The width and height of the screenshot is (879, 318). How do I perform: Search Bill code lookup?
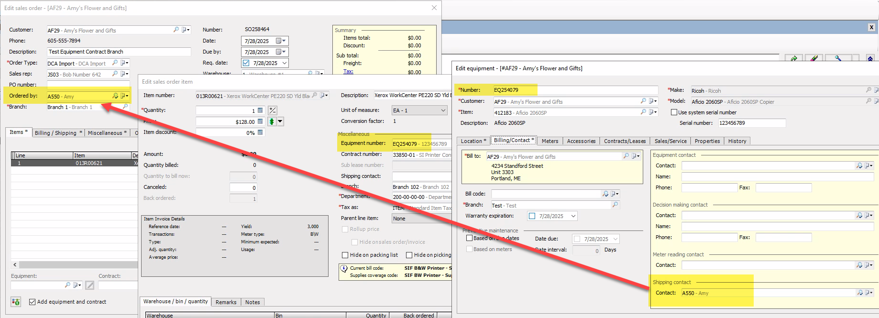(606, 194)
